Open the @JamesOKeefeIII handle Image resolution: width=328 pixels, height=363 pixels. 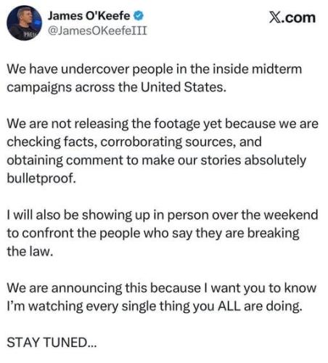click(x=97, y=30)
